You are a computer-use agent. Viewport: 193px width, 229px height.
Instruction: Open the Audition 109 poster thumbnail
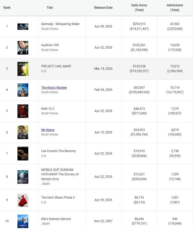coord(23,48)
